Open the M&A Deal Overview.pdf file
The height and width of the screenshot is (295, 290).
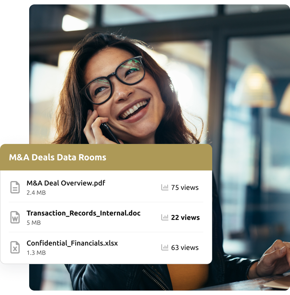point(66,183)
